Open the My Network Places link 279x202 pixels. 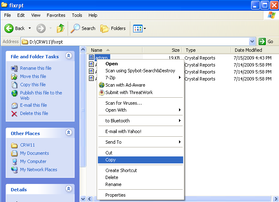(39, 170)
